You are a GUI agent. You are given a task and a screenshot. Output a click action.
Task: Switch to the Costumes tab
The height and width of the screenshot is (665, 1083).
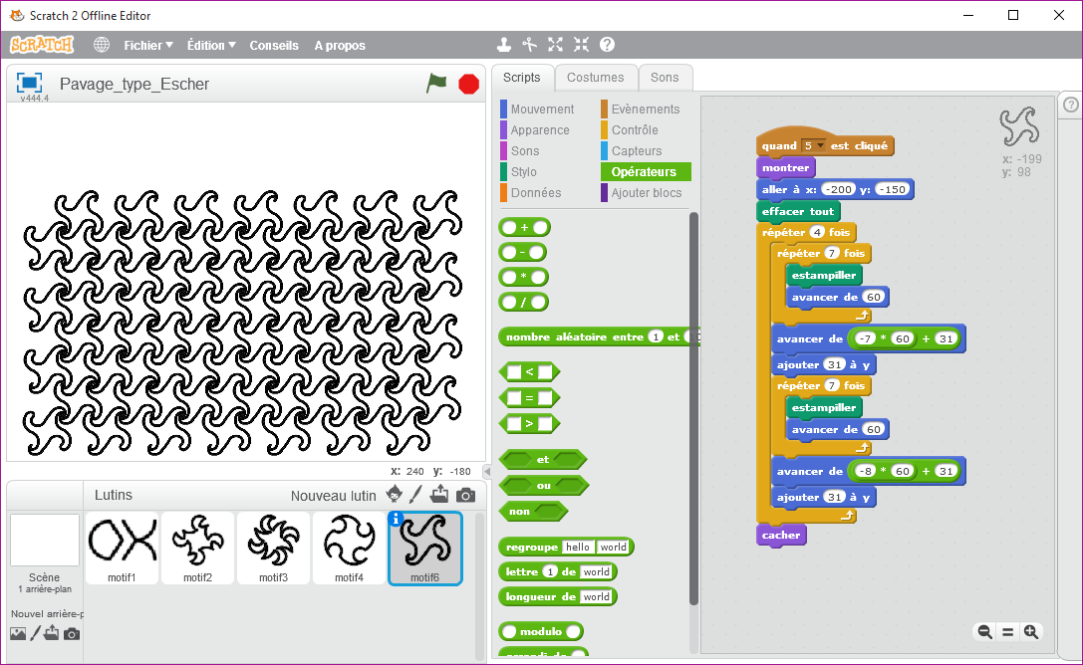[x=595, y=78]
